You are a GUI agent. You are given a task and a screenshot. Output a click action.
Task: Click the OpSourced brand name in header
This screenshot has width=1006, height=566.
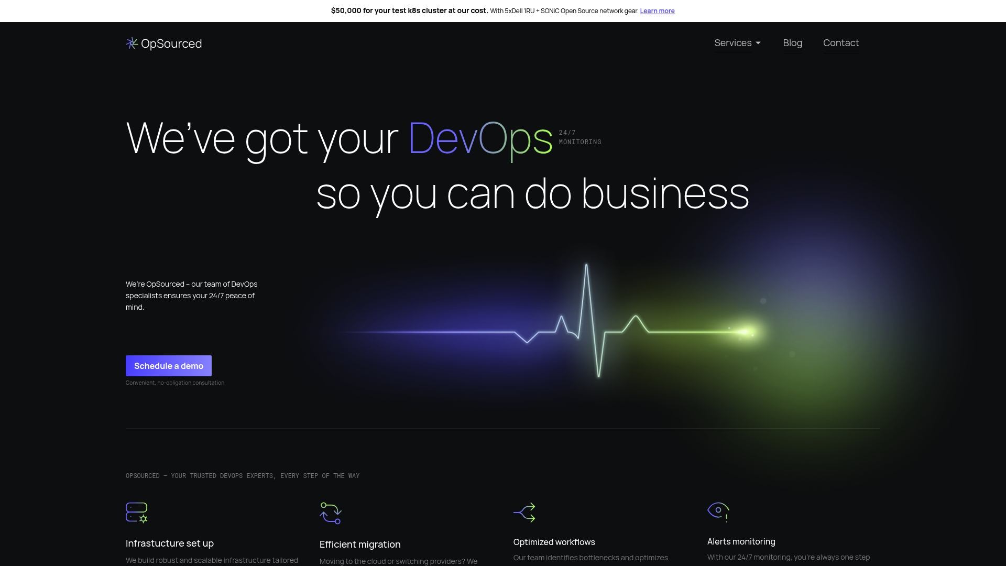click(171, 43)
